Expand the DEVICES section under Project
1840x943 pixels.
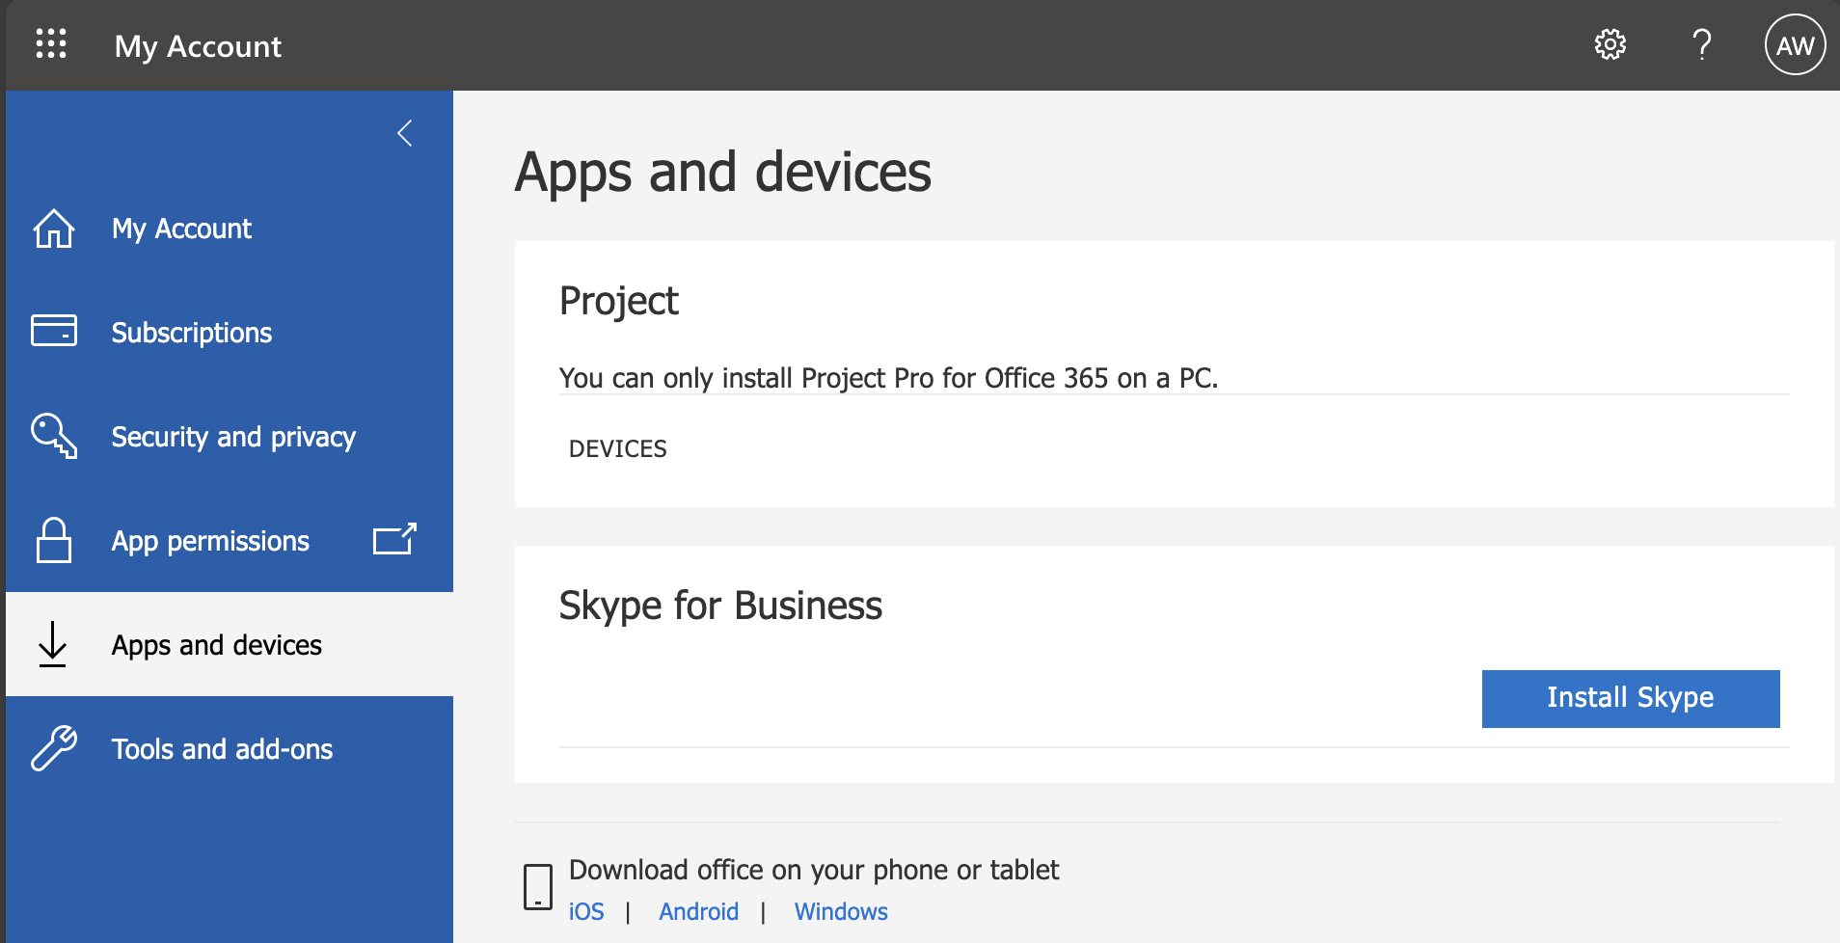point(618,448)
